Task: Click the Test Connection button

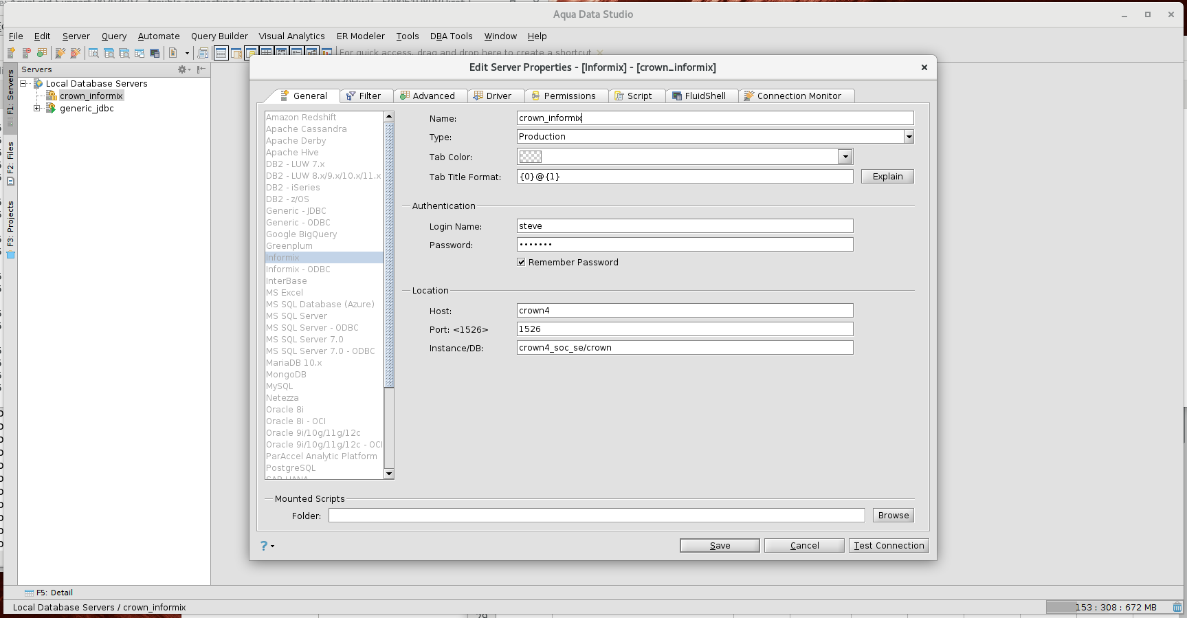Action: pyautogui.click(x=888, y=546)
